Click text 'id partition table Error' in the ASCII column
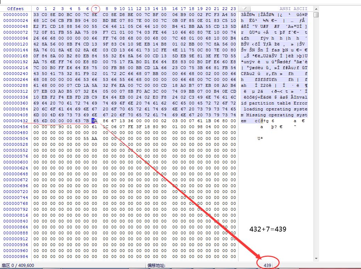The width and height of the screenshot is (361, 269). (x=274, y=103)
